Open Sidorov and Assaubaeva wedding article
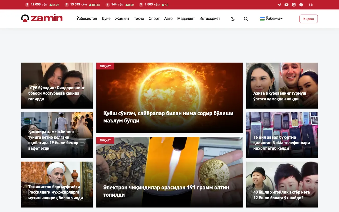The width and height of the screenshot is (339, 212). click(57, 86)
